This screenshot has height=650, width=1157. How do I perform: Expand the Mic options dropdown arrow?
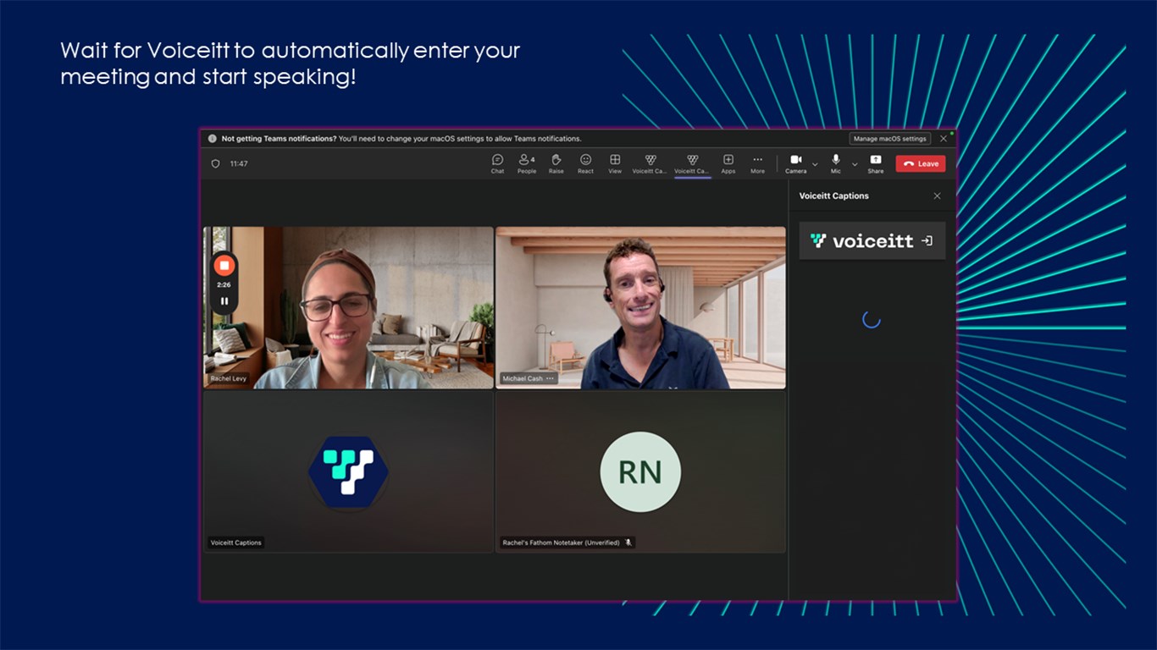(855, 164)
